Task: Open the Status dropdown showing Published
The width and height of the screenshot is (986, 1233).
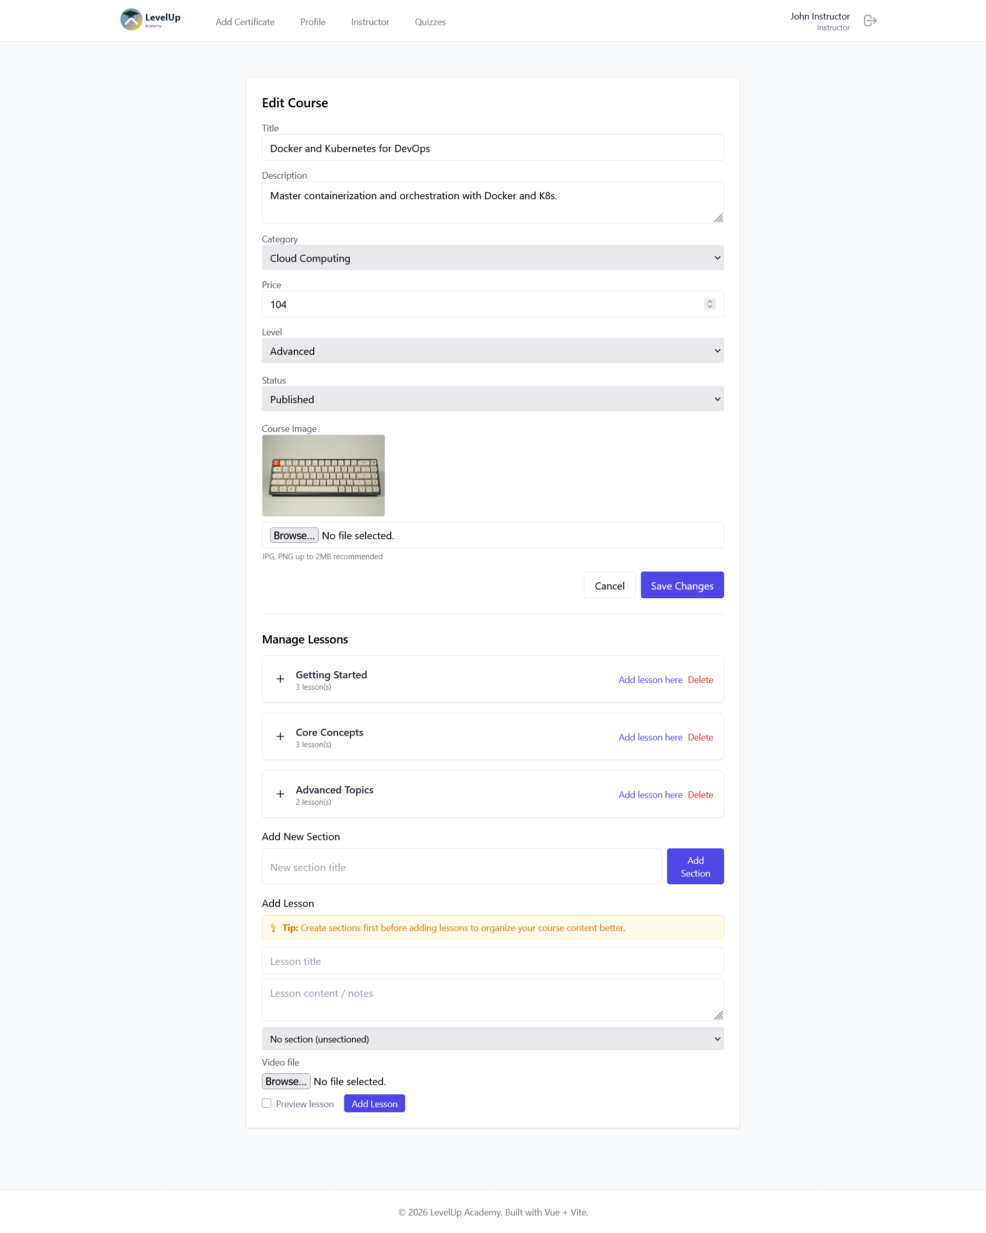Action: pyautogui.click(x=492, y=399)
